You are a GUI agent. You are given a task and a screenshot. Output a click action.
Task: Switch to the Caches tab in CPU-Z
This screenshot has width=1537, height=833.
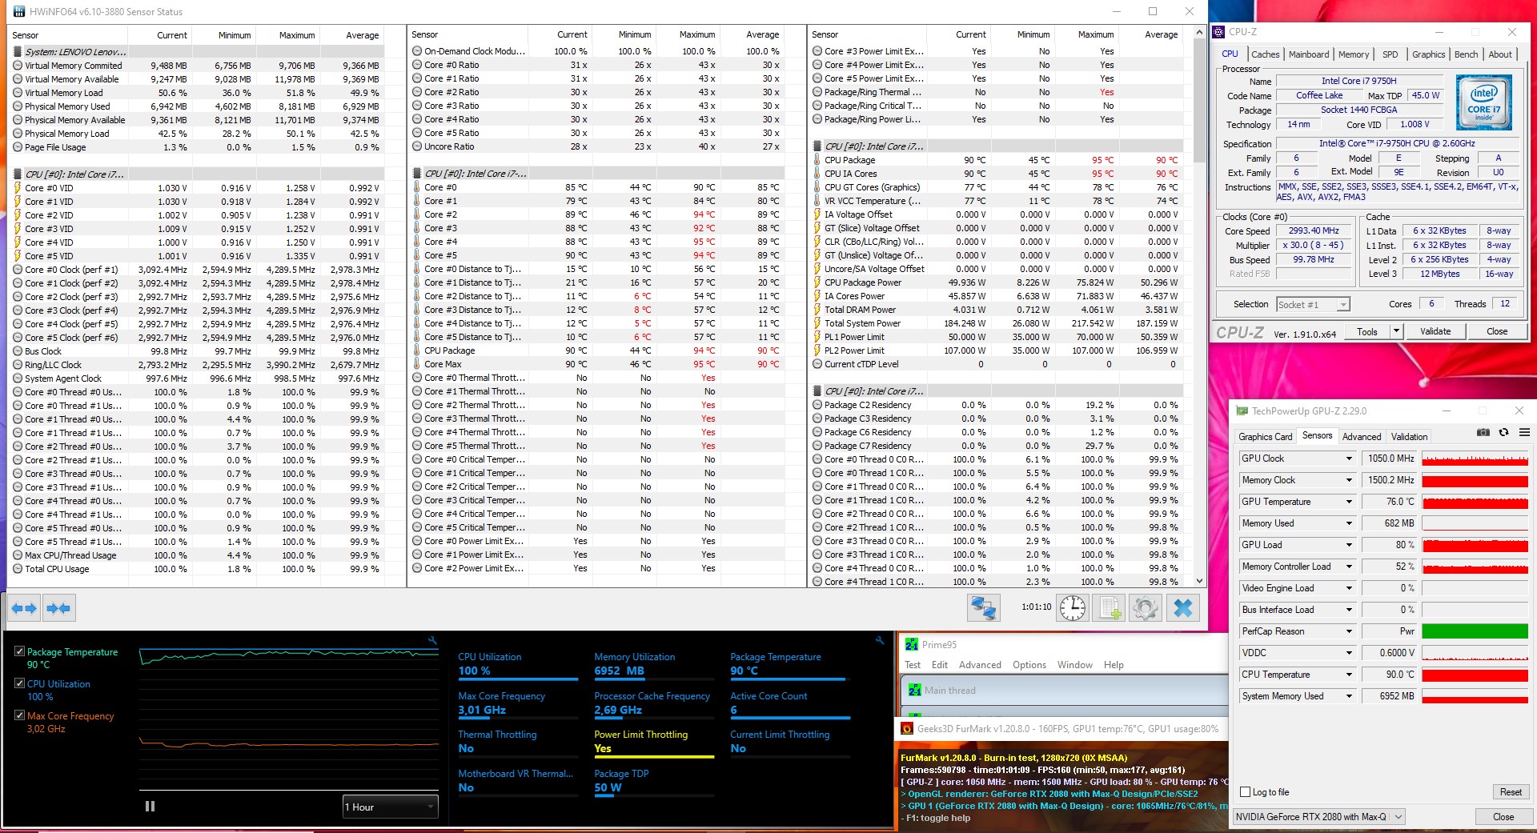tap(1265, 54)
